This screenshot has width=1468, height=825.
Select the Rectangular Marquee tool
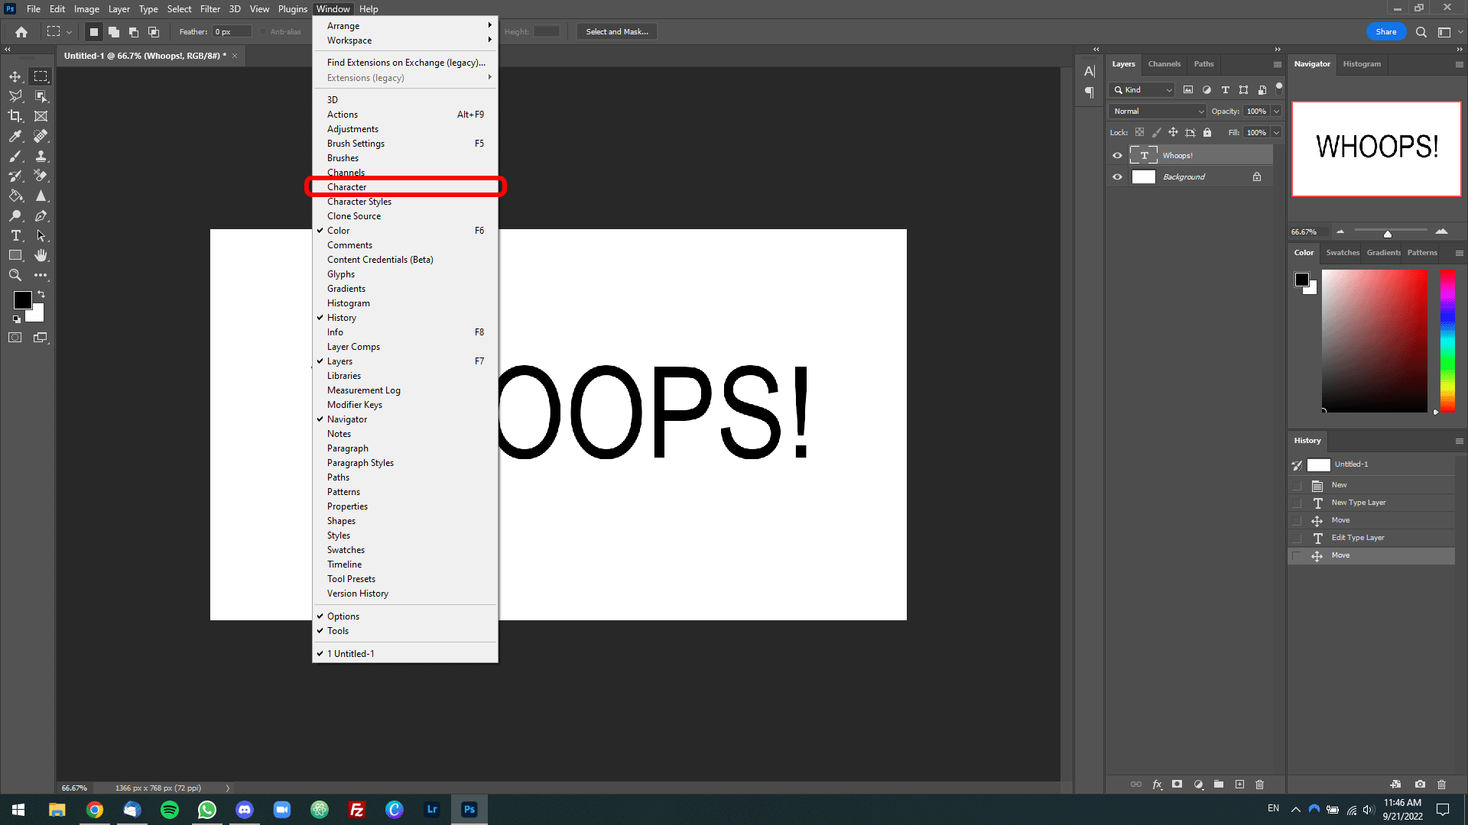pyautogui.click(x=41, y=76)
